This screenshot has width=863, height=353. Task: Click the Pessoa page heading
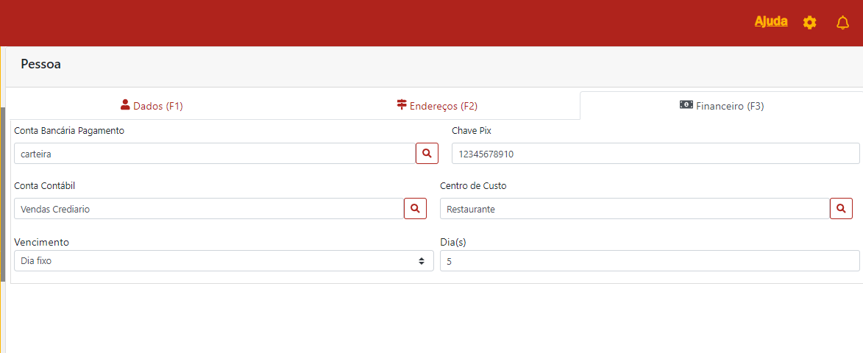click(40, 65)
